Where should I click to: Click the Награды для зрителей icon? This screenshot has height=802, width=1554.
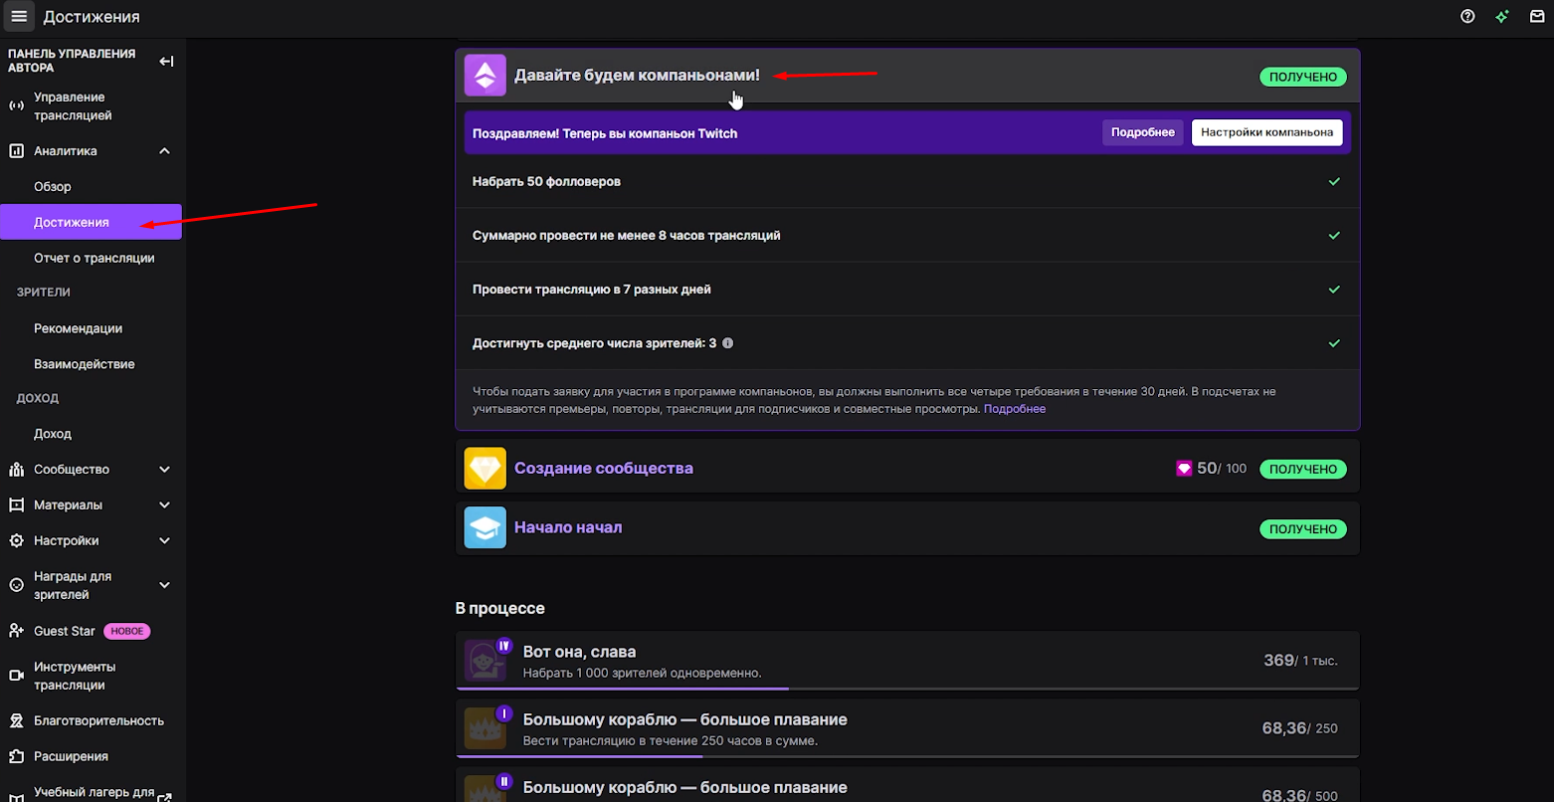(16, 585)
